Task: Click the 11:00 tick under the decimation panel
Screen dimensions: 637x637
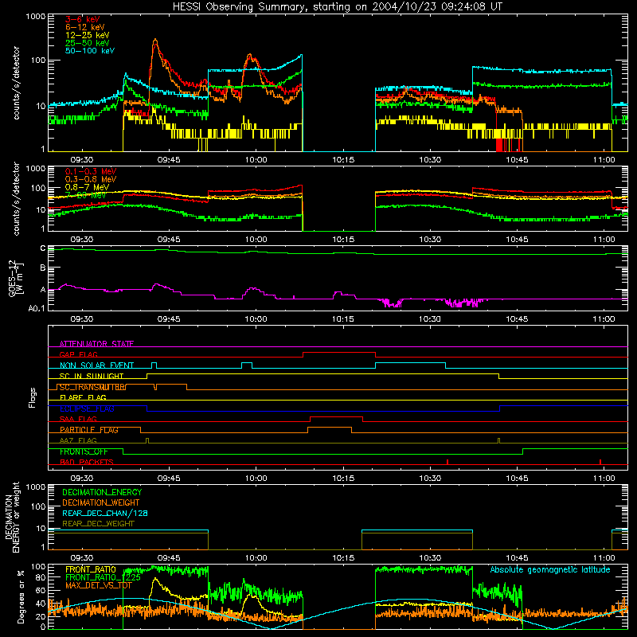Action: click(604, 558)
